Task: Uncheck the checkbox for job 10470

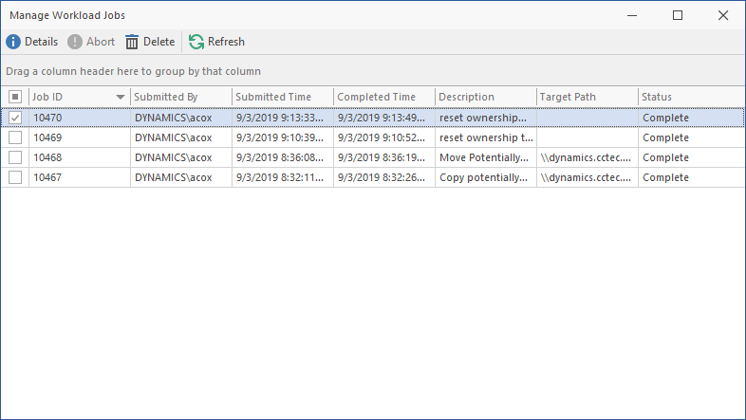Action: [15, 118]
